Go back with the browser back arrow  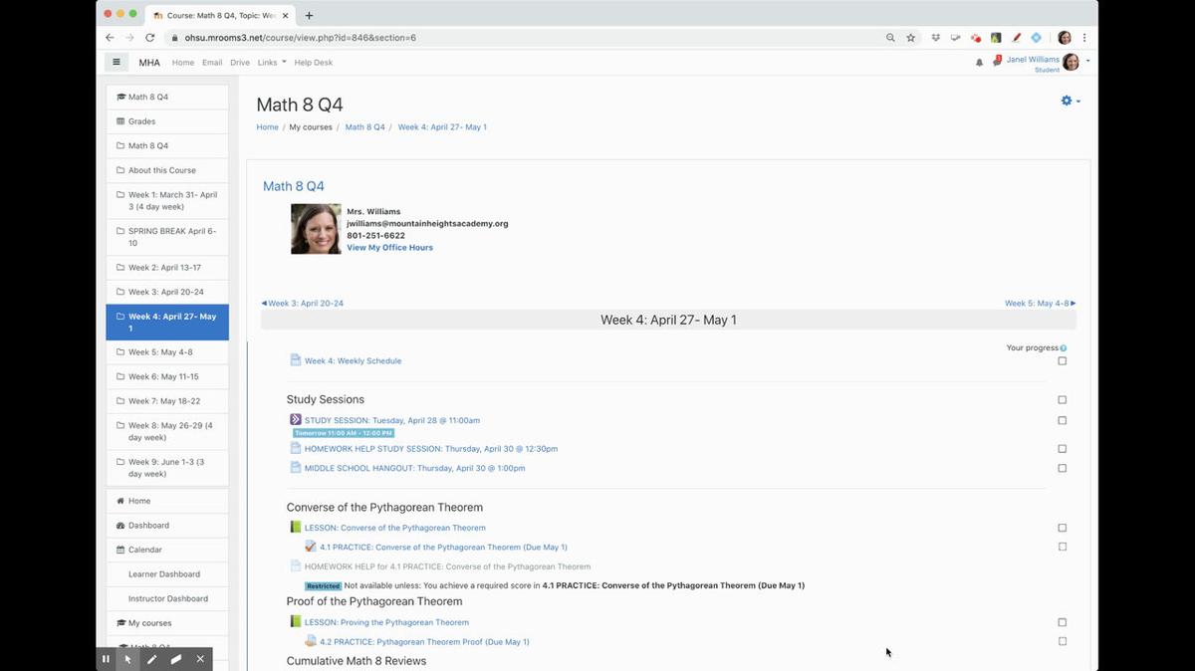click(111, 38)
